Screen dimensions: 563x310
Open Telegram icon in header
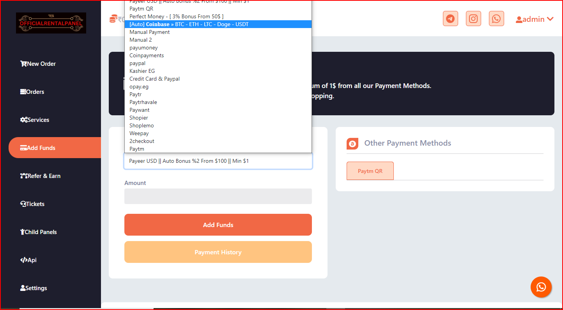click(450, 19)
